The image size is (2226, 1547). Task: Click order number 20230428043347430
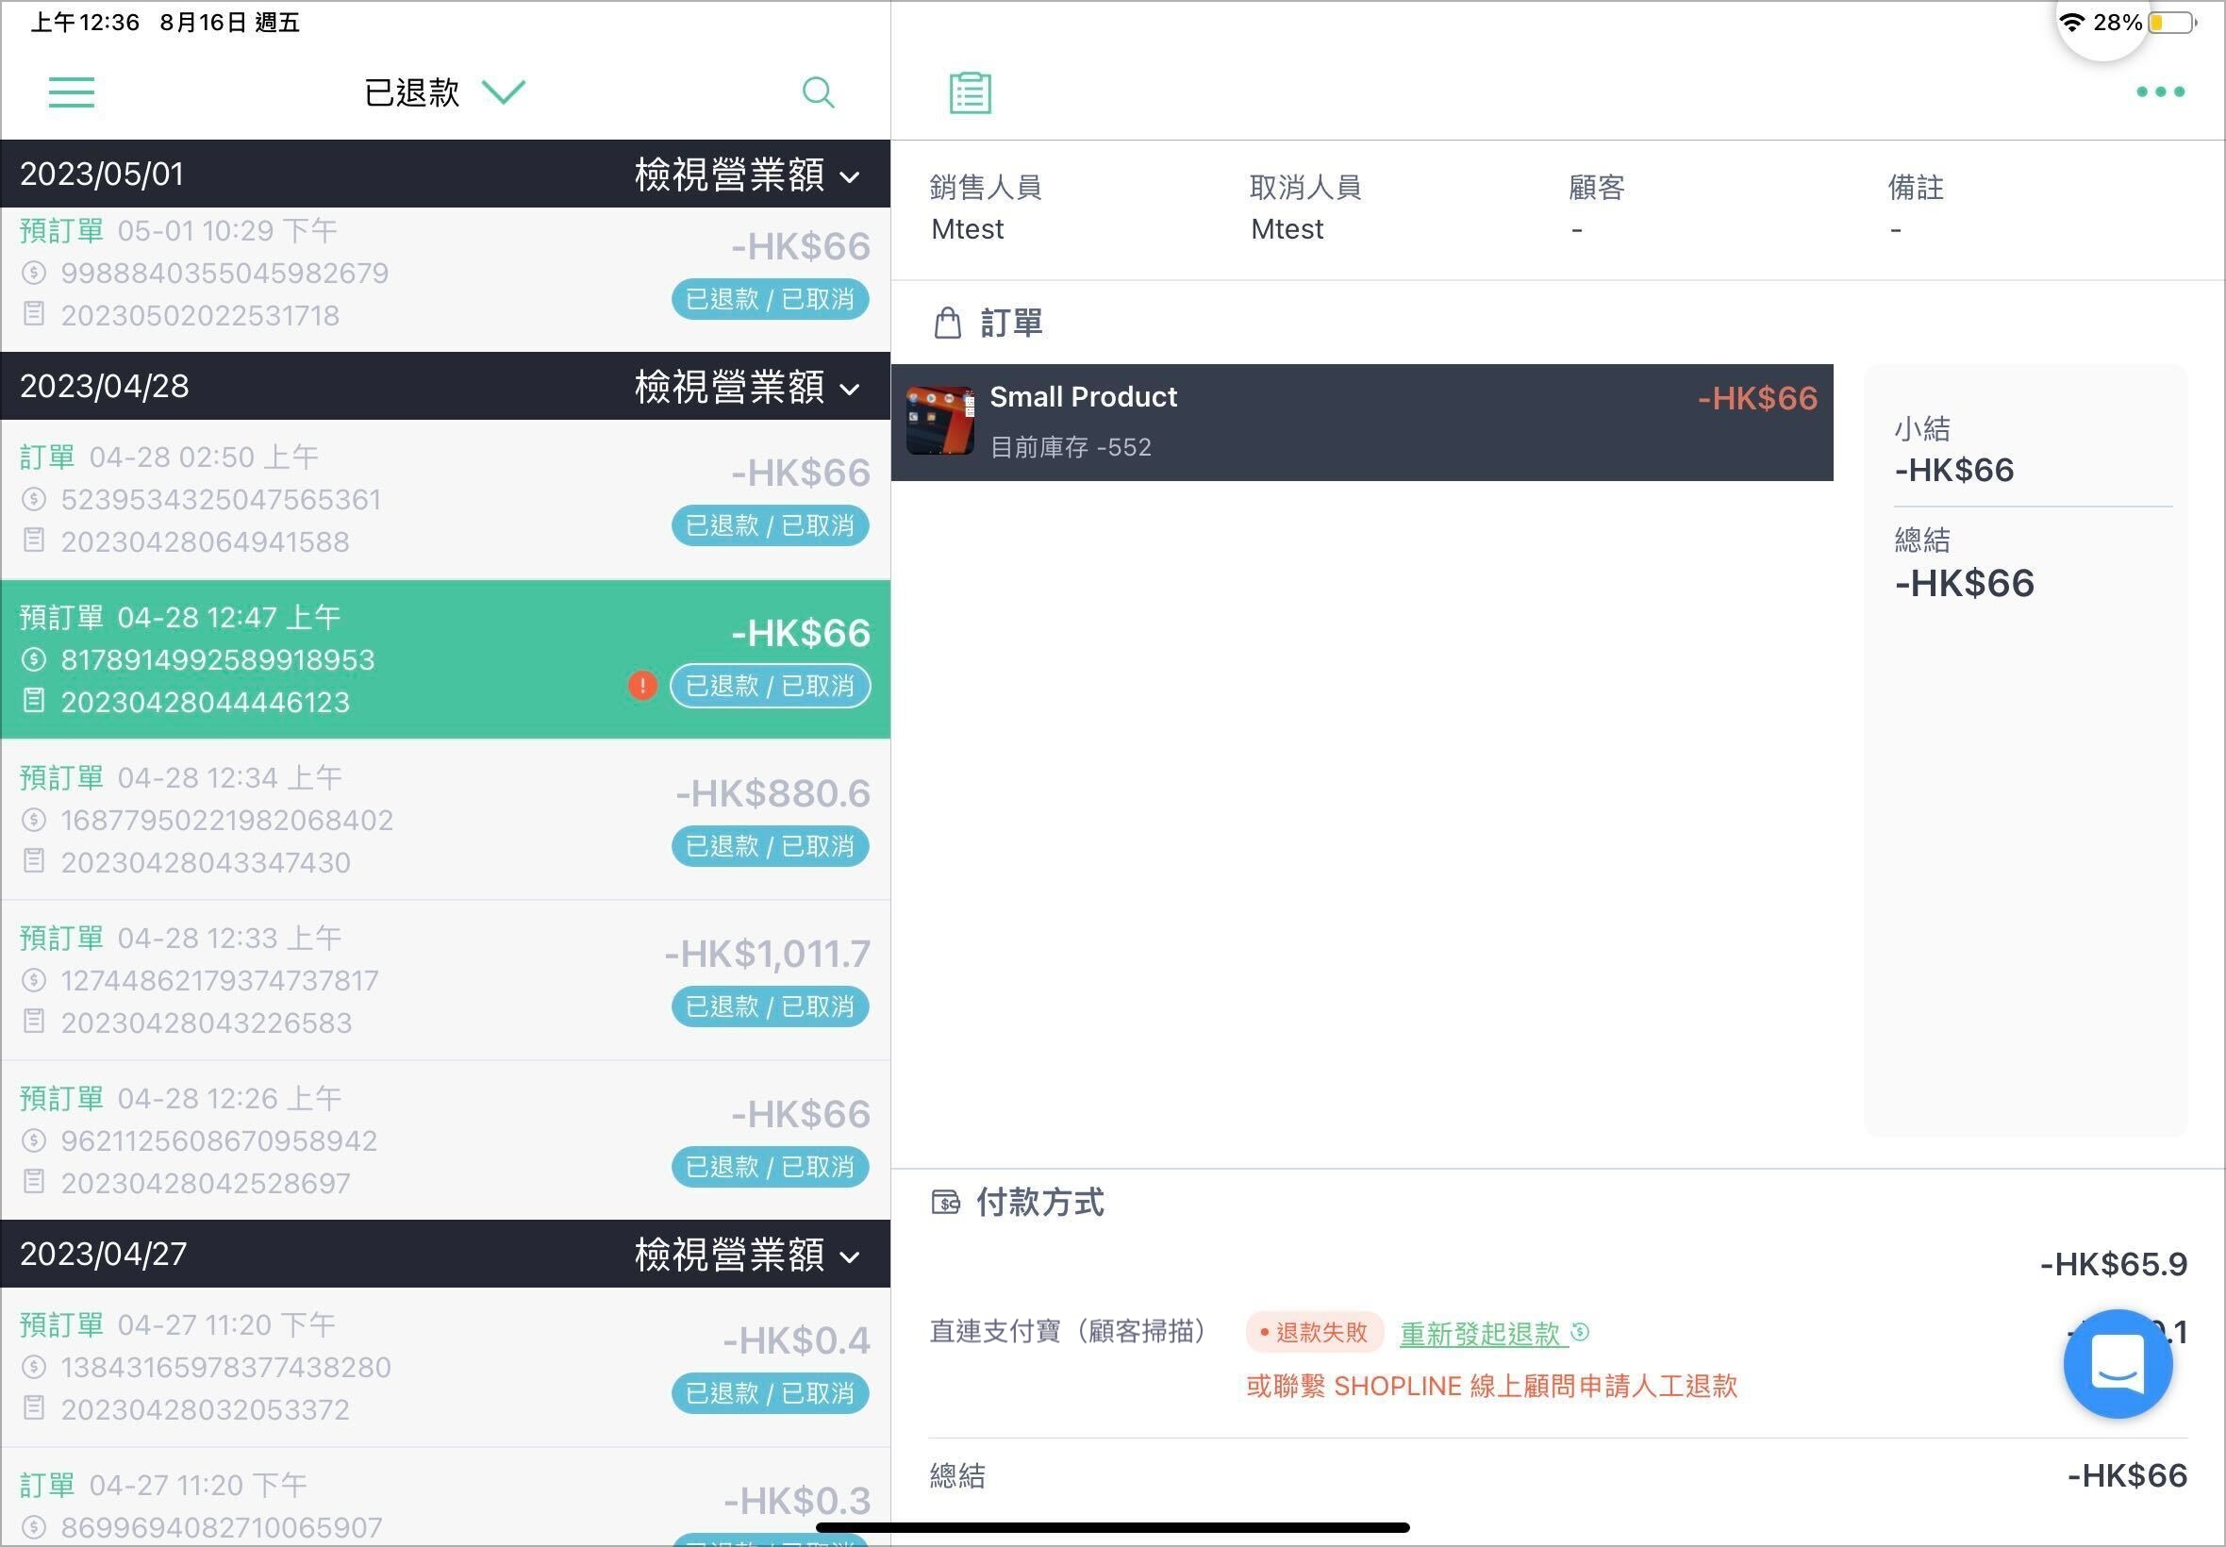point(206,863)
